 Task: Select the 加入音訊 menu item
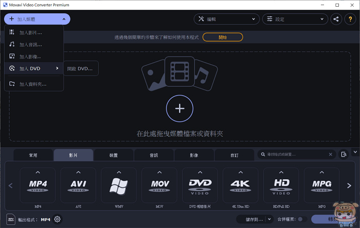coord(34,45)
